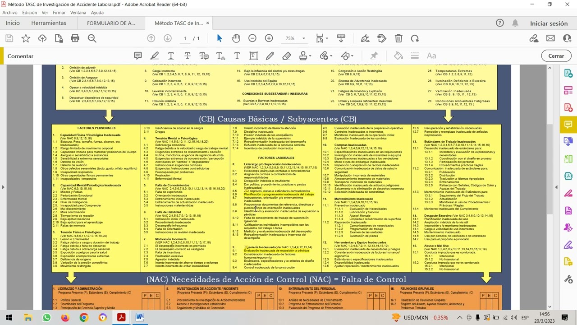Screen dimensions: 577x325
Task: Open the fill color bucket picker
Action: pyautogui.click(x=398, y=56)
